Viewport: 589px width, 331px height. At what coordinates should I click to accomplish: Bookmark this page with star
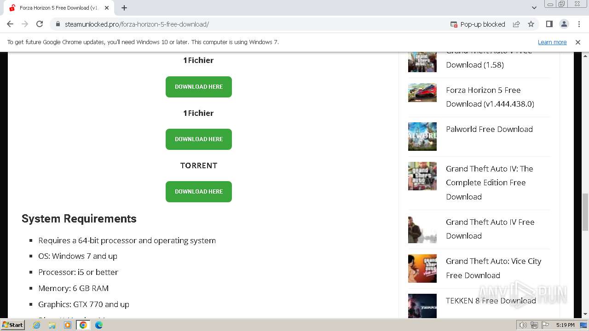pyautogui.click(x=531, y=24)
